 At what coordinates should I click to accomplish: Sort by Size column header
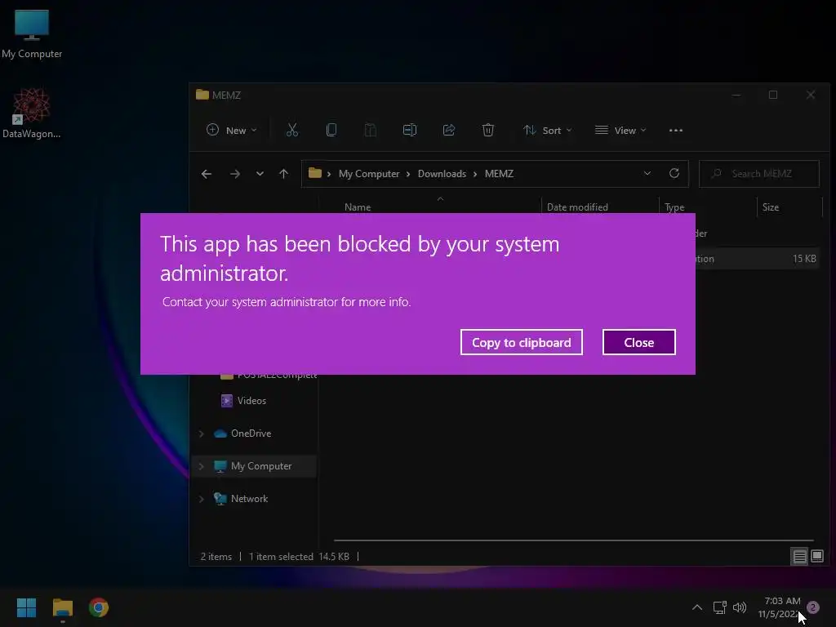(x=771, y=207)
